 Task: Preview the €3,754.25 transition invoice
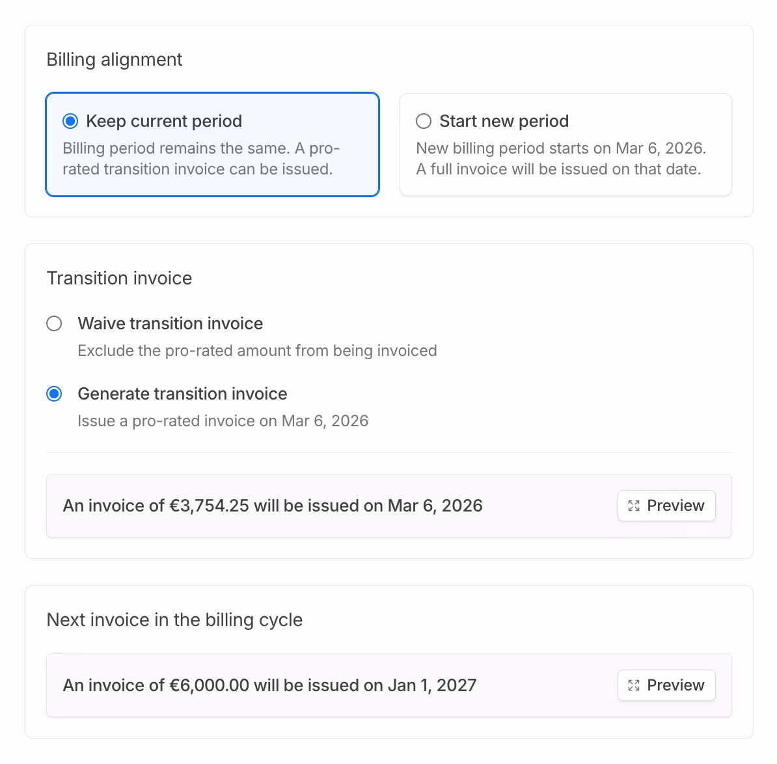click(666, 505)
